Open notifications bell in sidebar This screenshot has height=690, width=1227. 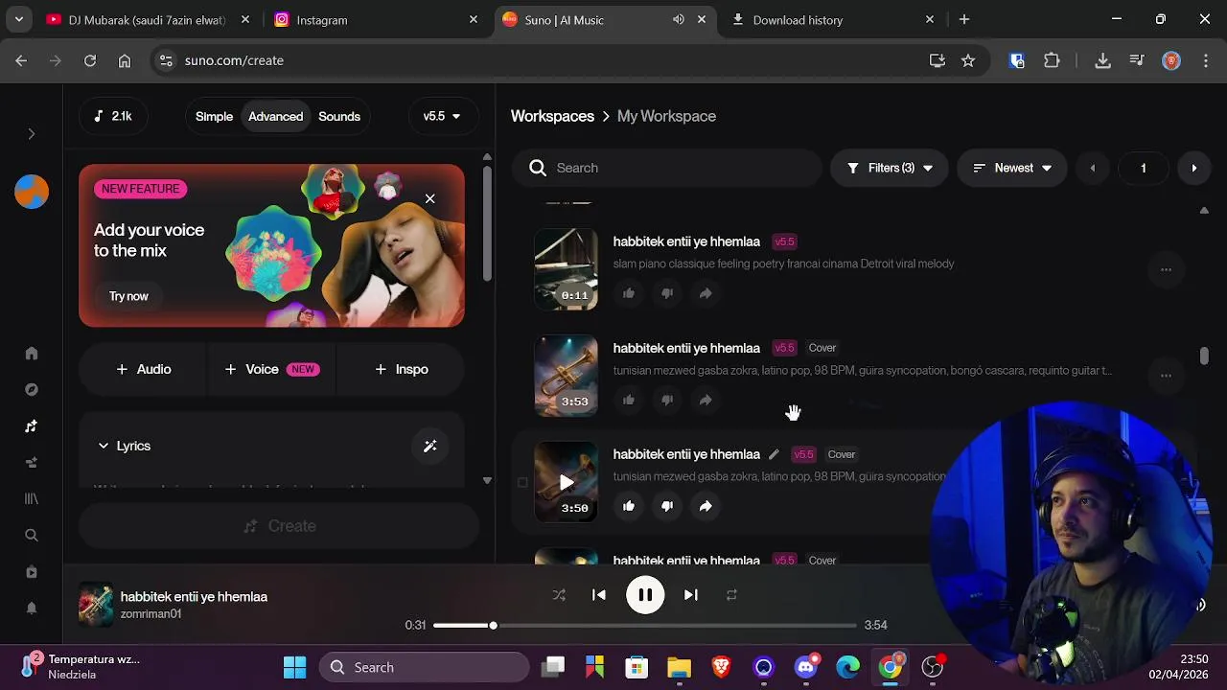pyautogui.click(x=32, y=609)
